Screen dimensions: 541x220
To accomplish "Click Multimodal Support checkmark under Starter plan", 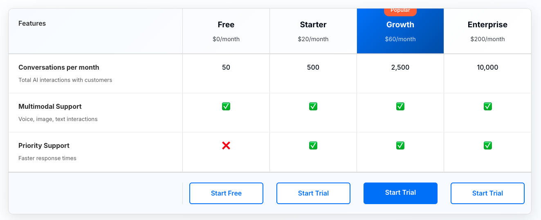I will [x=313, y=106].
